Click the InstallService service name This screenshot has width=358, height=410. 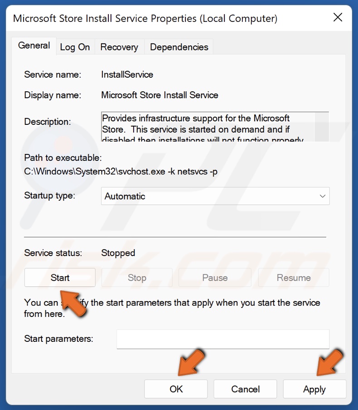[x=128, y=74]
